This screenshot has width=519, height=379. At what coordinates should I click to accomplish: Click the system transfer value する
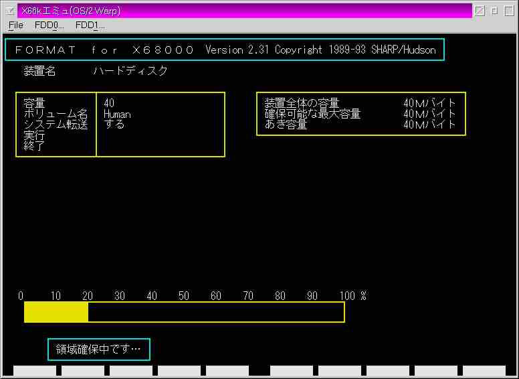click(x=114, y=125)
